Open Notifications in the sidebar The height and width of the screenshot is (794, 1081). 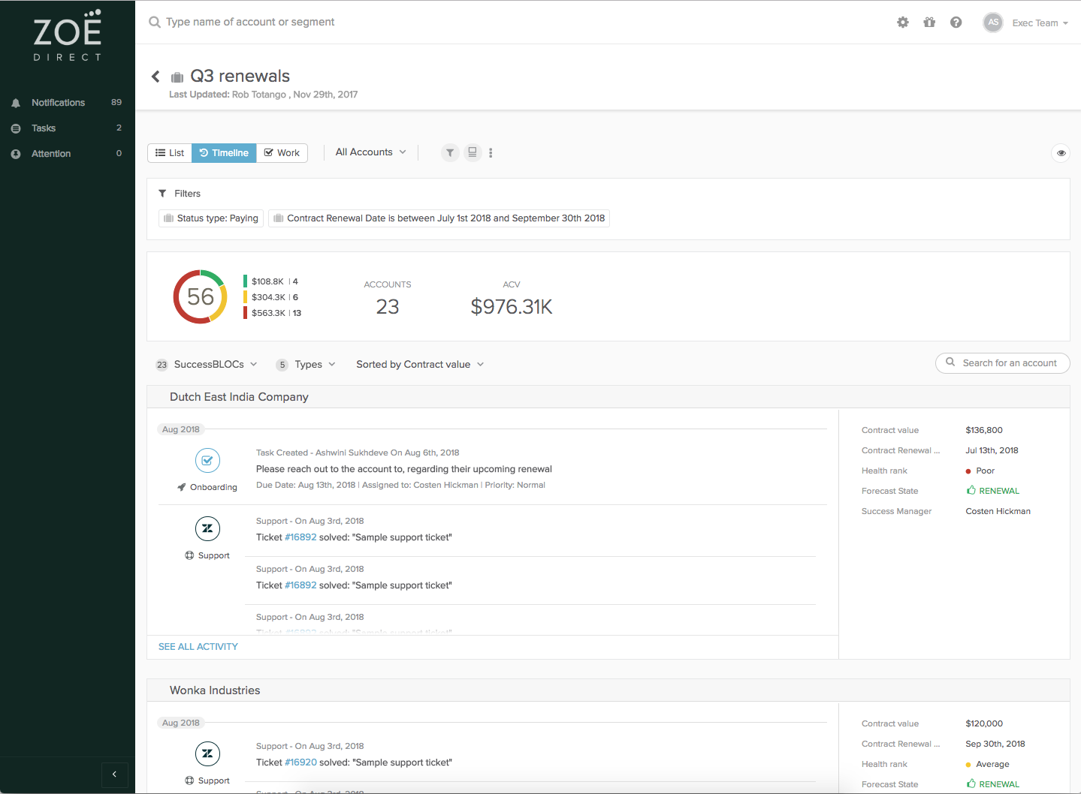[67, 103]
